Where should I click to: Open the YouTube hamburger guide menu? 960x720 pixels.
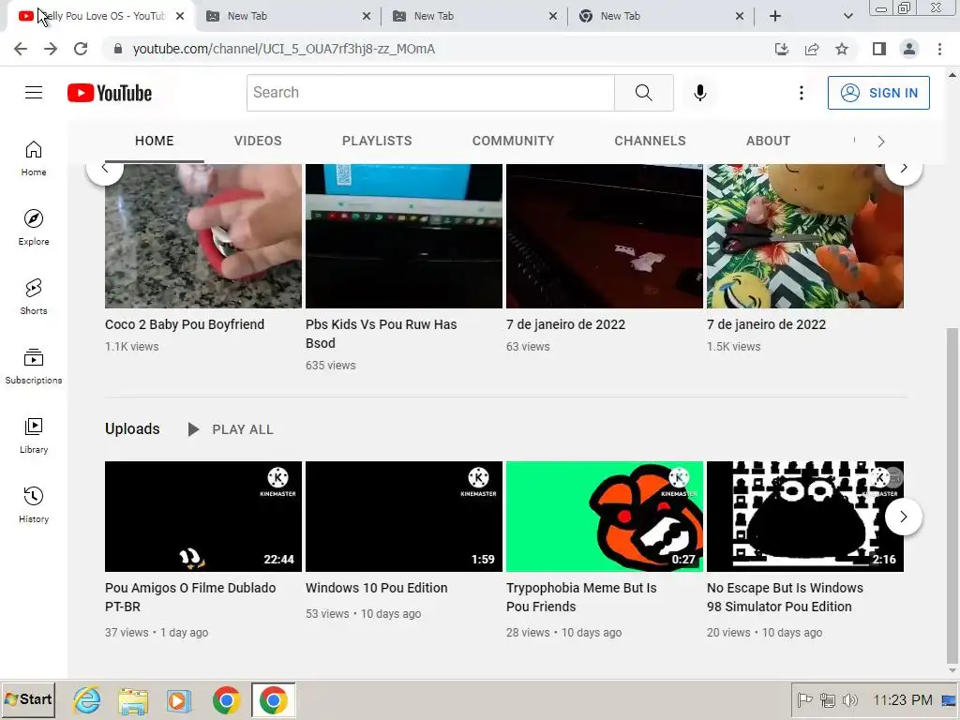34,93
